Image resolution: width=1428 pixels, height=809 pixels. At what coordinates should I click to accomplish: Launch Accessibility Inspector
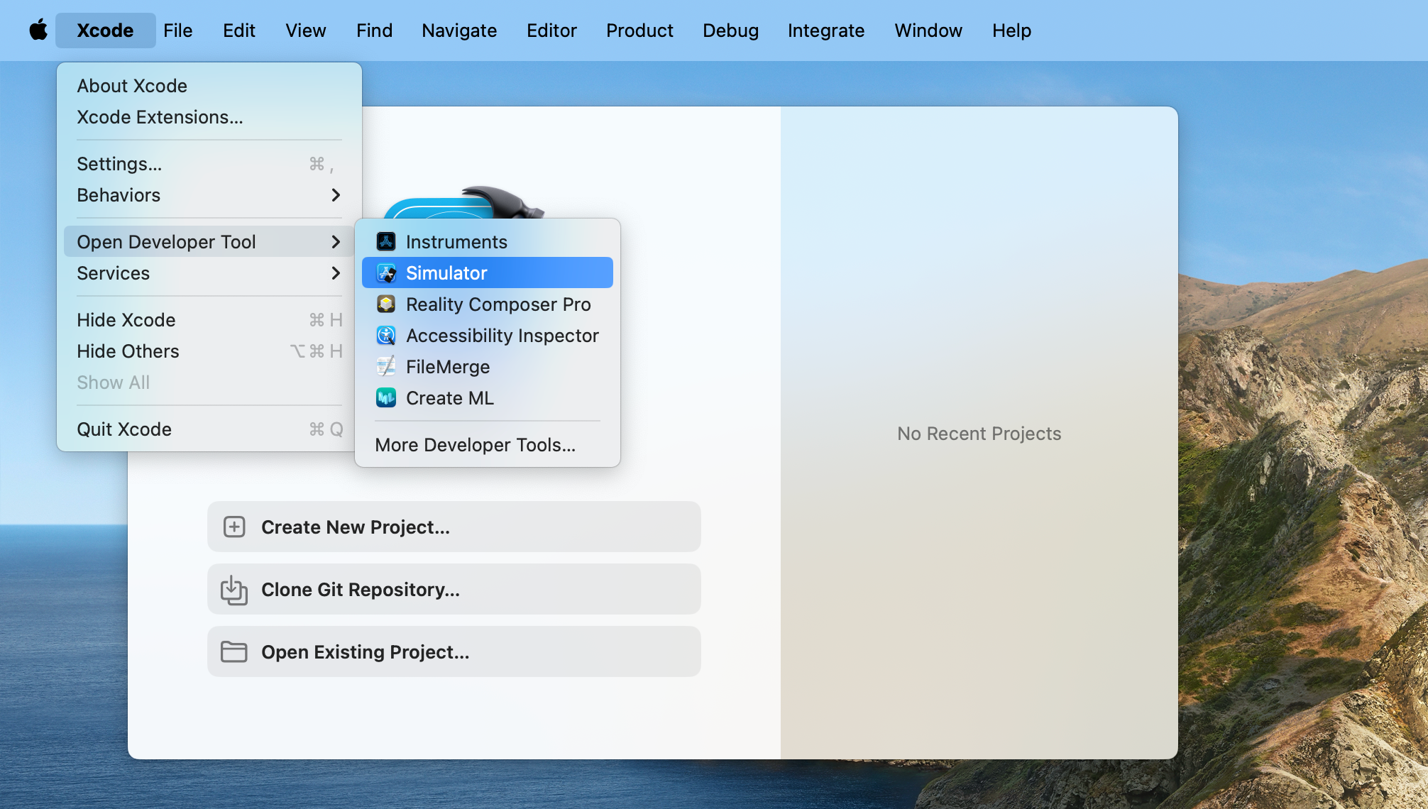[x=488, y=336]
